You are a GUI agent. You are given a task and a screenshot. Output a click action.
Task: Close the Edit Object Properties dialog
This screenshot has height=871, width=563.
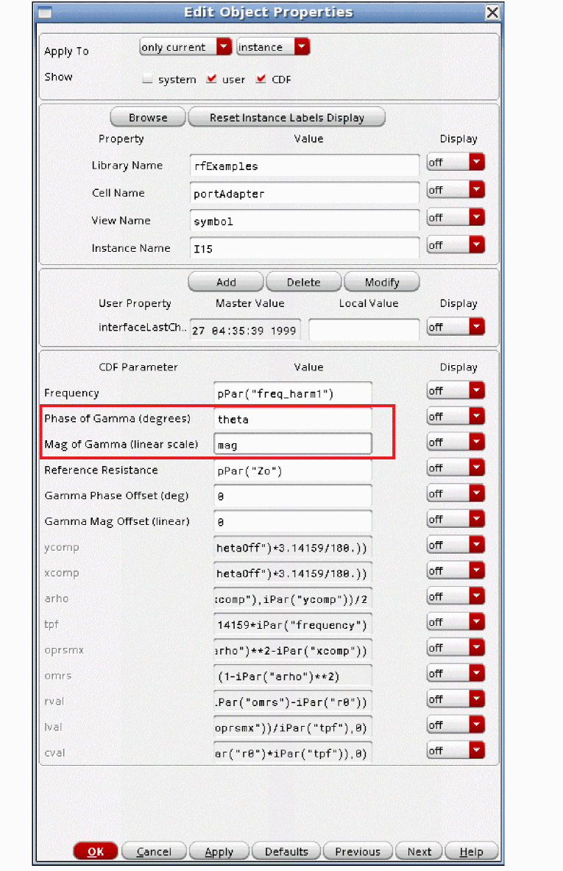click(492, 13)
